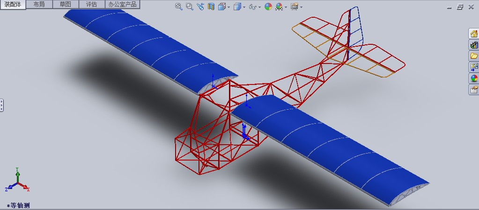Expand the collapsed left panel handle
Image resolution: width=479 pixels, height=210 pixels.
tap(1, 105)
